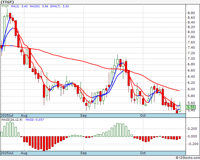
Task: Click the 8.00 price axis label
Action: 191,32
